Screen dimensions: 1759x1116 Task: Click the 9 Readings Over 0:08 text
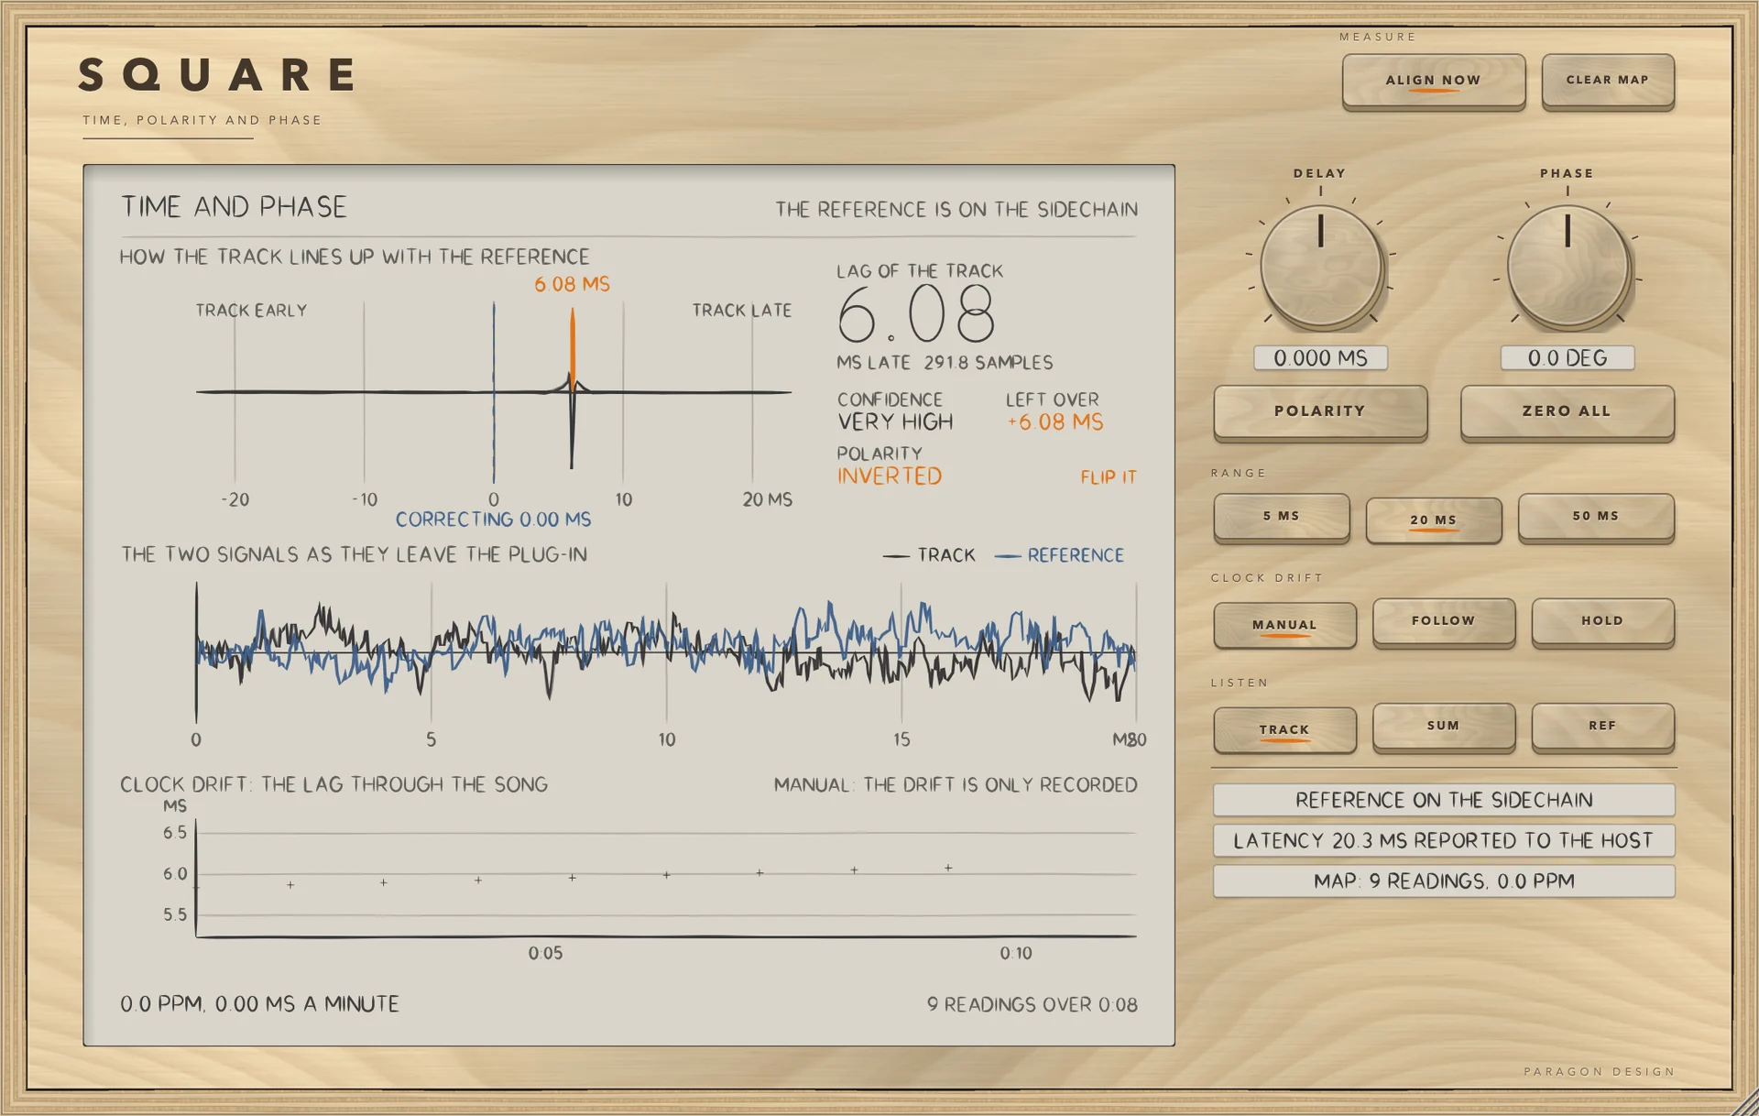[x=1032, y=1005]
